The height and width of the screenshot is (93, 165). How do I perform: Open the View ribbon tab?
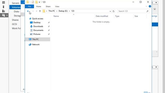(57, 6)
